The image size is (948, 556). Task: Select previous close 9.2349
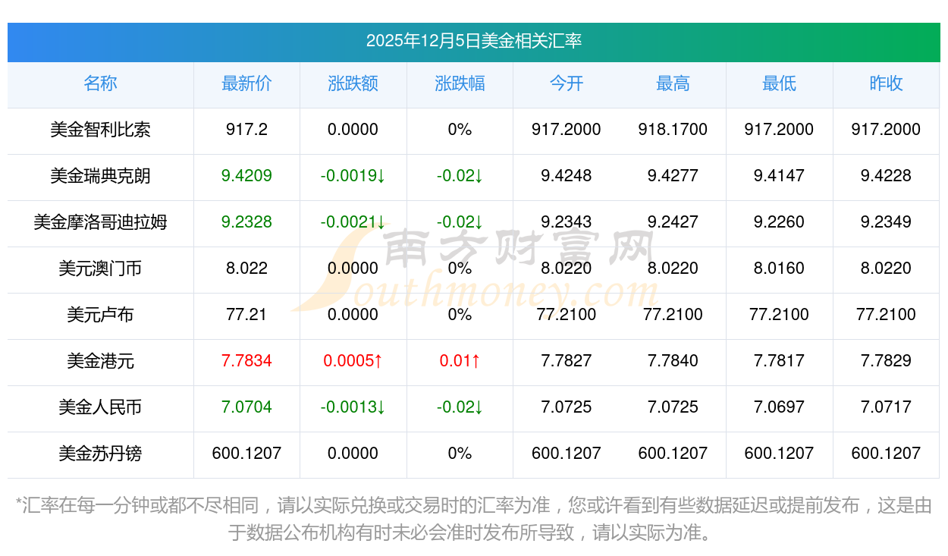point(886,222)
